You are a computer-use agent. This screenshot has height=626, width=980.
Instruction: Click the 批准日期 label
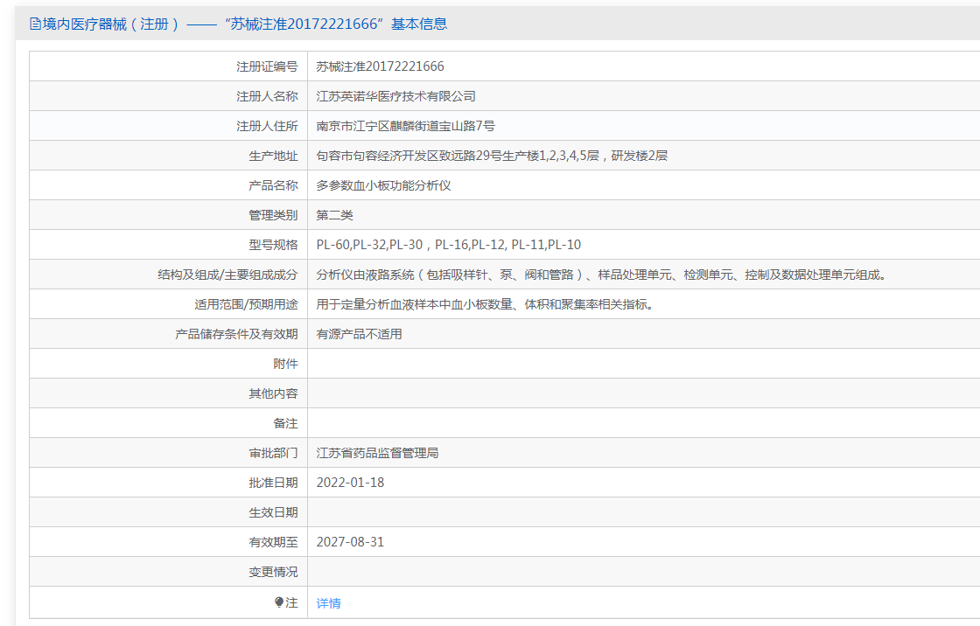pos(273,483)
